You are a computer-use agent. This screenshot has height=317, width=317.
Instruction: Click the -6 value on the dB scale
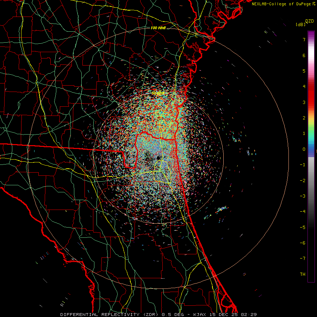click(303, 243)
